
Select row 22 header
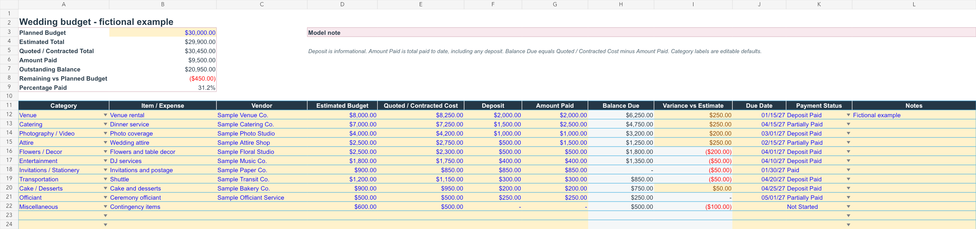[x=9, y=206]
